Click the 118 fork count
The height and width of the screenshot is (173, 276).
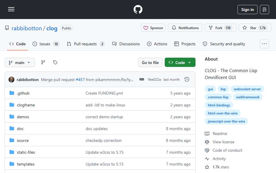(x=228, y=28)
